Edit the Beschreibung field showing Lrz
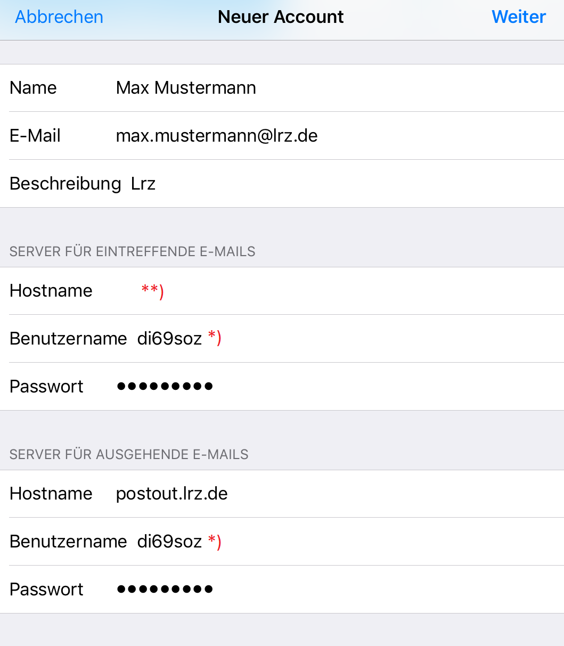 [143, 184]
